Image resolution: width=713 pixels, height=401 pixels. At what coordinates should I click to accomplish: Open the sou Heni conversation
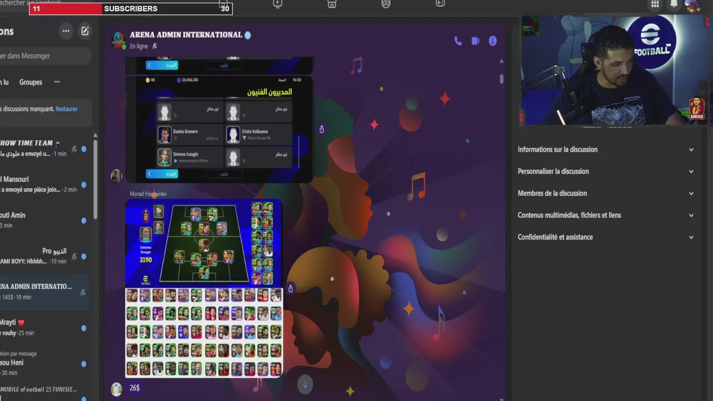[x=45, y=364]
